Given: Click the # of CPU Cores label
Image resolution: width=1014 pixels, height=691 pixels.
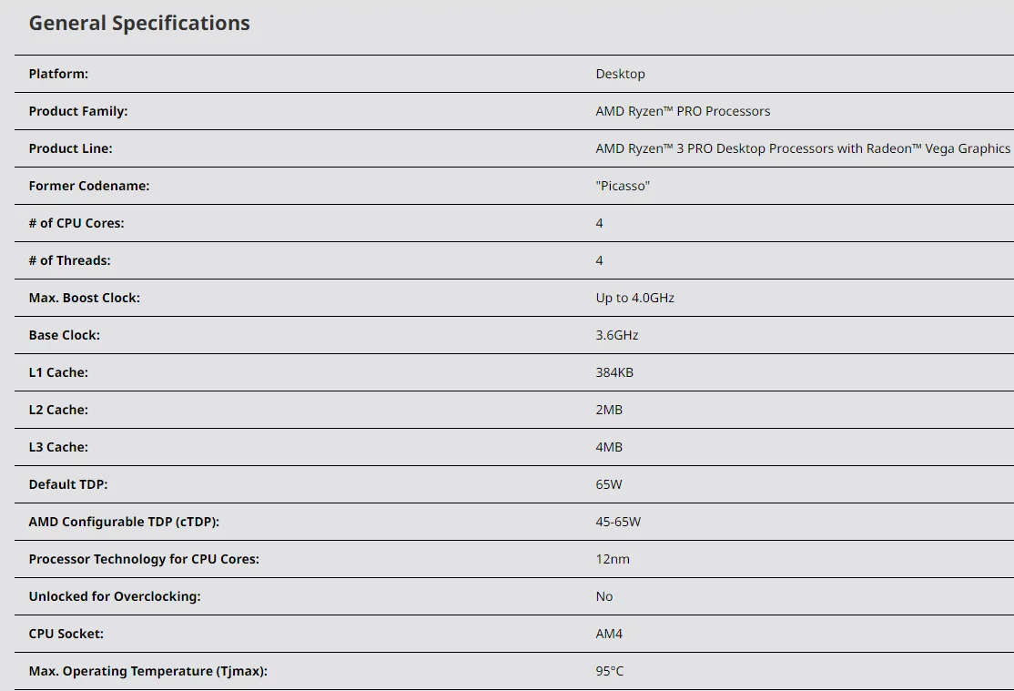Looking at the screenshot, I should point(76,223).
